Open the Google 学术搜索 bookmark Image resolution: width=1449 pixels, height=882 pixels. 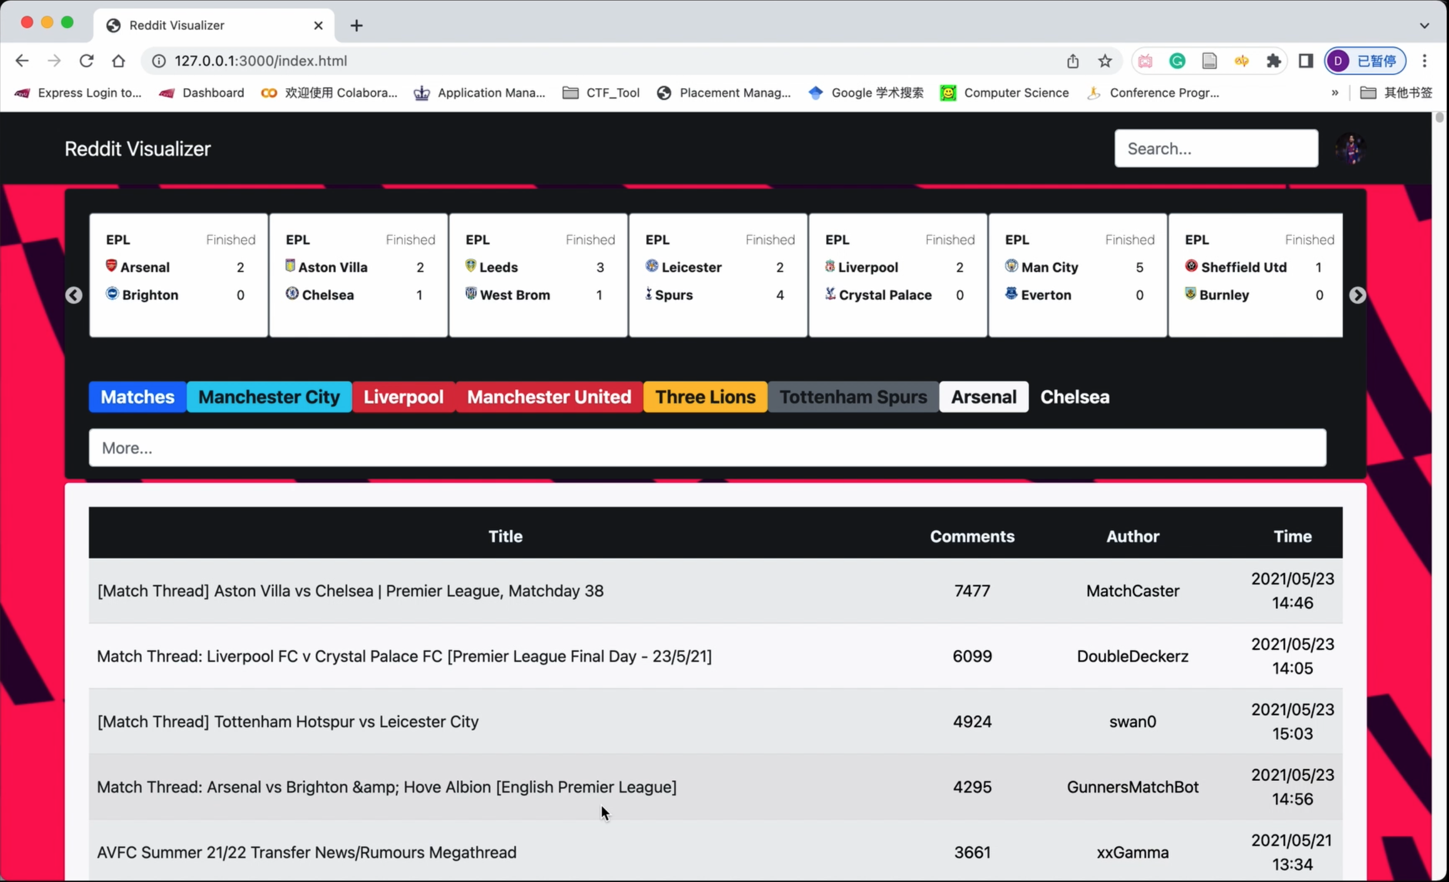866,92
